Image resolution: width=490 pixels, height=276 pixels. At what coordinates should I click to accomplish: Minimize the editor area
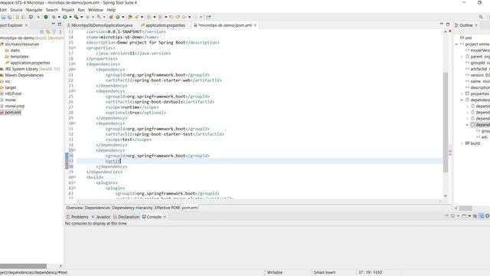click(442, 24)
